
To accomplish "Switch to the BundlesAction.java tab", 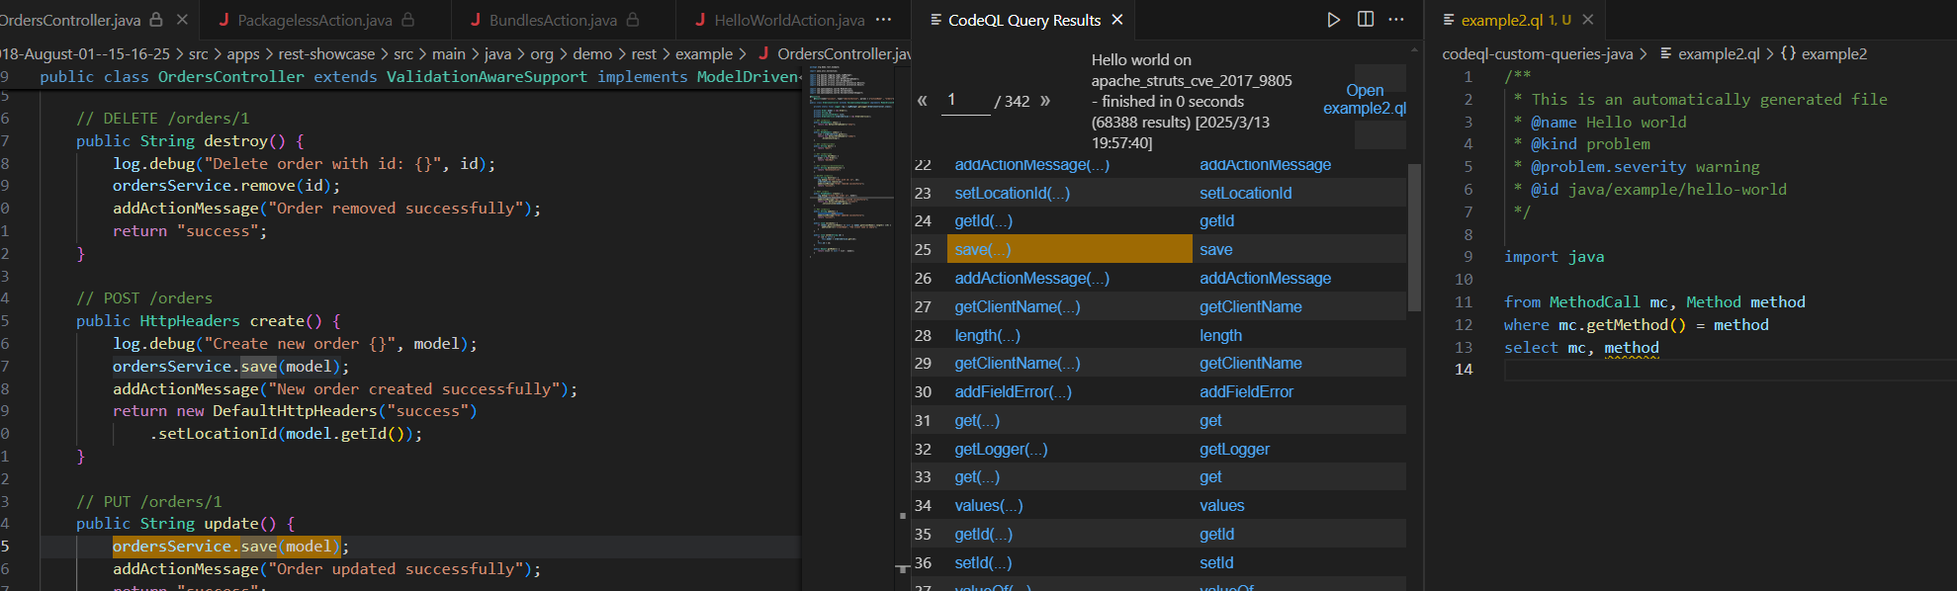I will click(553, 20).
